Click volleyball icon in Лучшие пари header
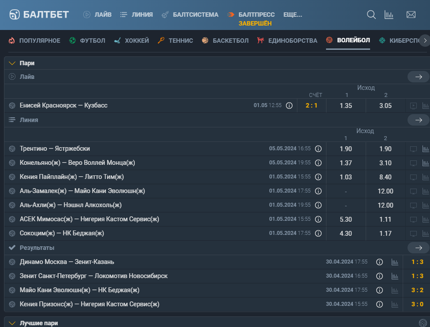Viewport: 430px width, 327px height. tap(423, 323)
